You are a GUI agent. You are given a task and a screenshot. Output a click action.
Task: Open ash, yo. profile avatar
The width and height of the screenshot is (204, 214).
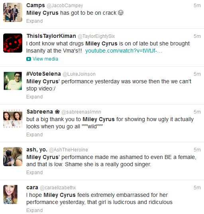tap(13, 157)
